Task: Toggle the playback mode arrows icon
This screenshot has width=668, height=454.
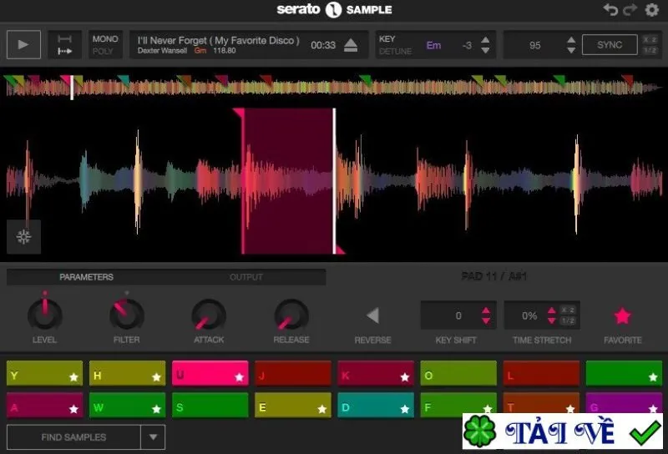Action: pyautogui.click(x=65, y=45)
